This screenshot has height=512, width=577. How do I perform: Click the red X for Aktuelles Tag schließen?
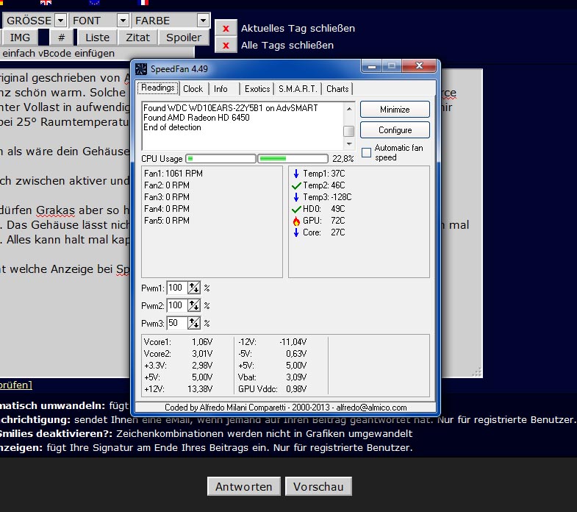[226, 29]
